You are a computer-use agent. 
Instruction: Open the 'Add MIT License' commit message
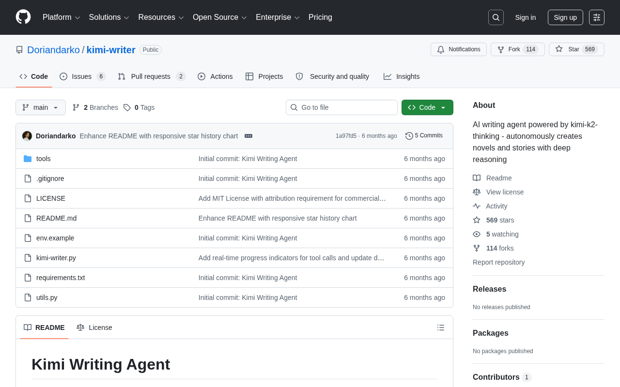click(292, 198)
